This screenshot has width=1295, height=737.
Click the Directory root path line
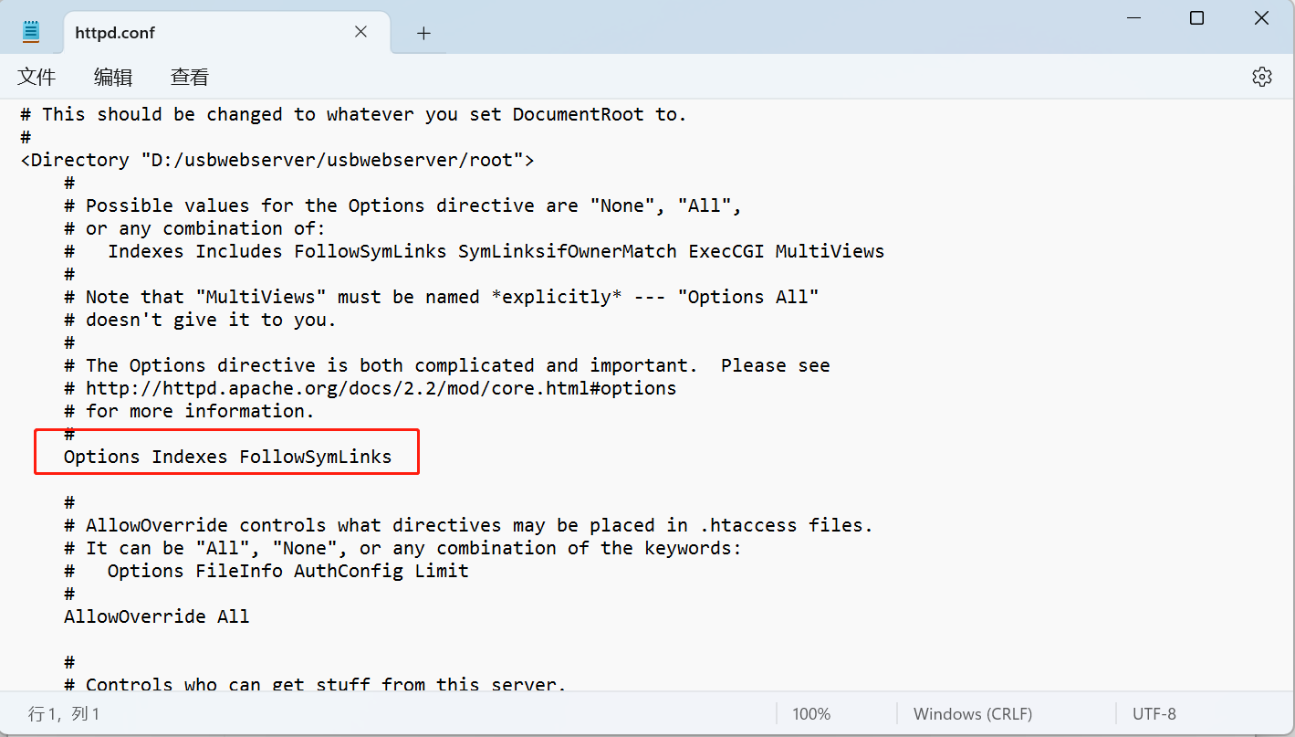pyautogui.click(x=277, y=160)
